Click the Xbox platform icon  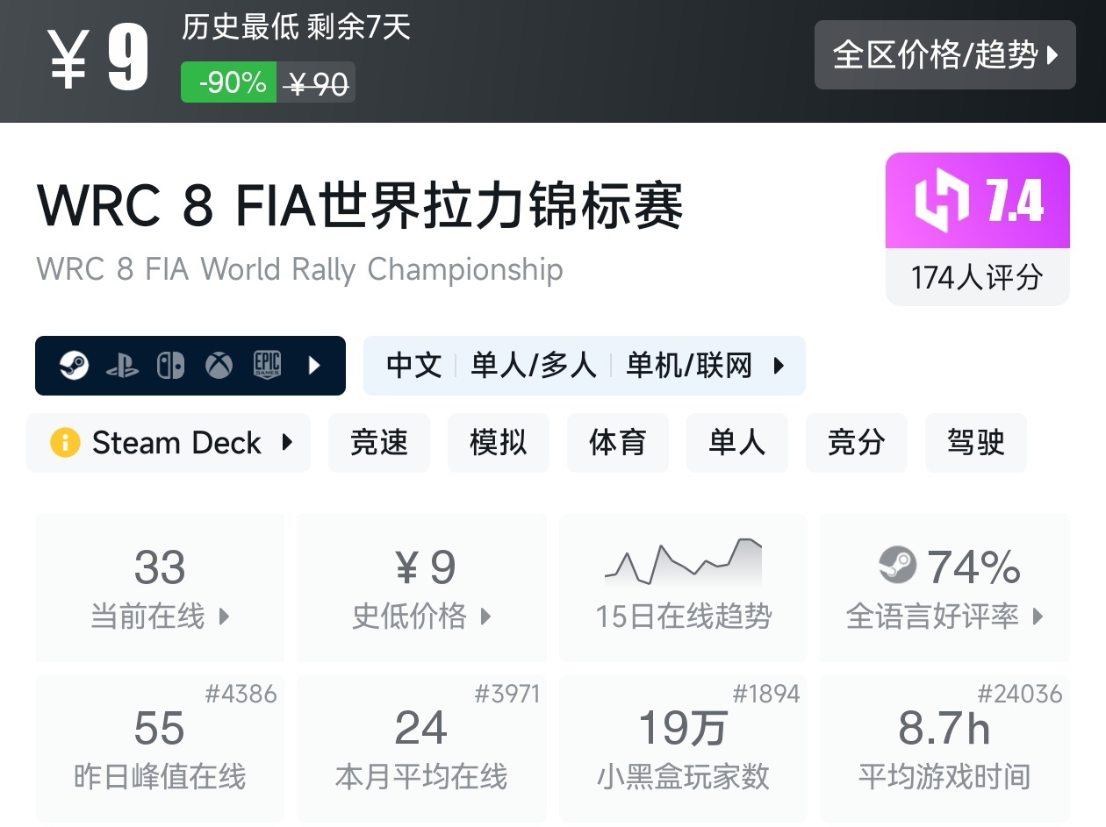pos(219,366)
